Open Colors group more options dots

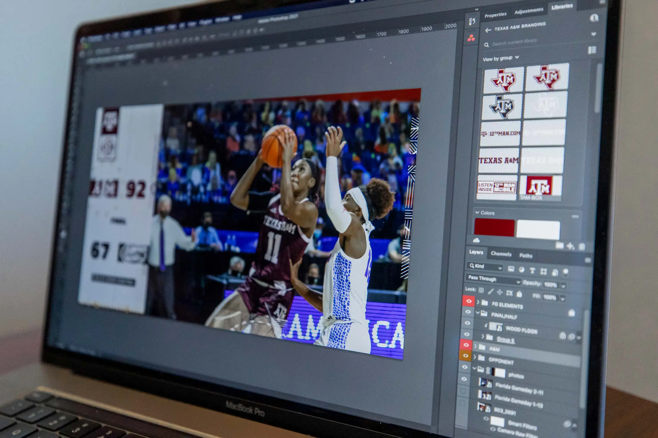[575, 216]
